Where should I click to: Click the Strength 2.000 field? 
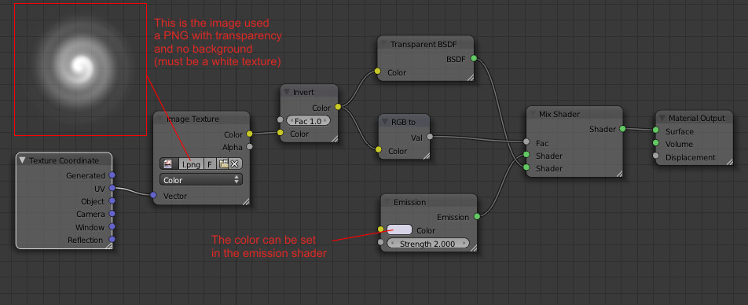pos(428,244)
